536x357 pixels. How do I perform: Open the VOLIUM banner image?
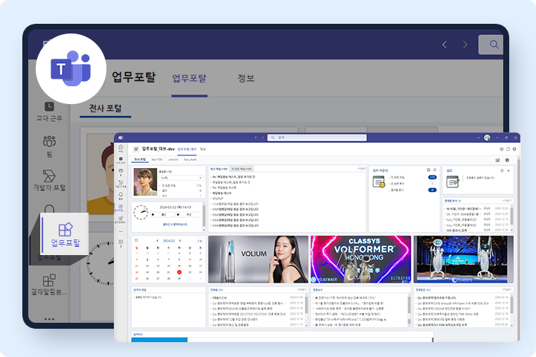(258, 260)
